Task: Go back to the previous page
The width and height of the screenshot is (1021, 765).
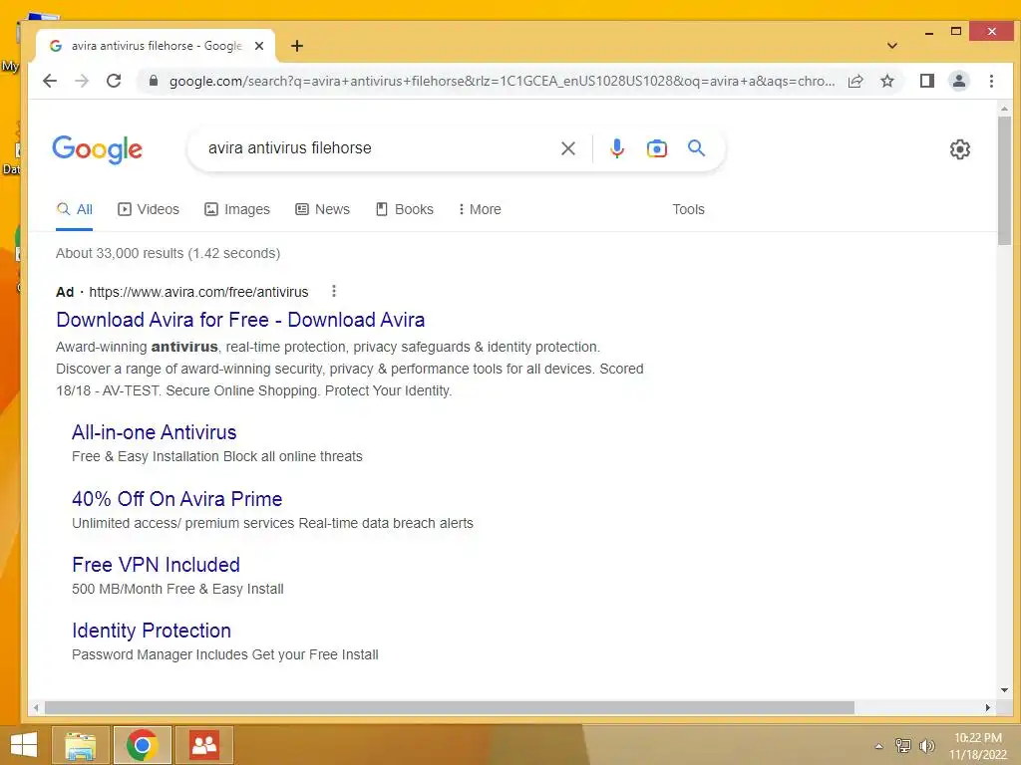Action: [50, 81]
